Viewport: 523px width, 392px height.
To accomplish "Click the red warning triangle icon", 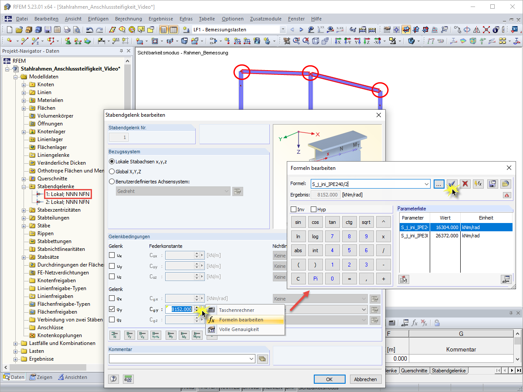I will coord(506,195).
